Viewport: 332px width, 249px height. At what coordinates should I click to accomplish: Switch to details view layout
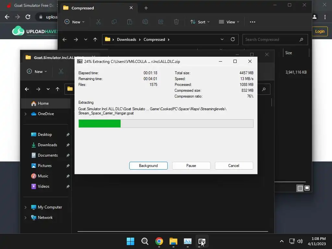[300, 188]
